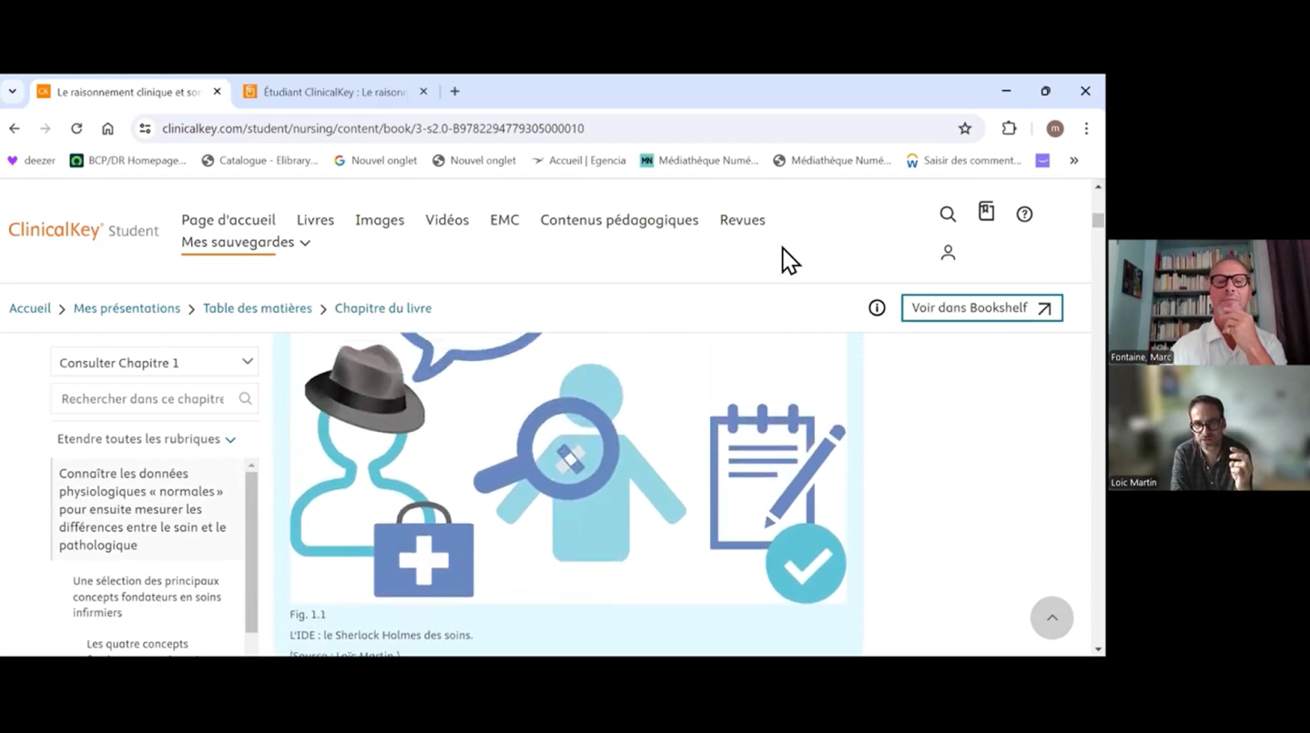
Task: Select 'Une sélection des principaux concepts' item
Action: tap(147, 597)
